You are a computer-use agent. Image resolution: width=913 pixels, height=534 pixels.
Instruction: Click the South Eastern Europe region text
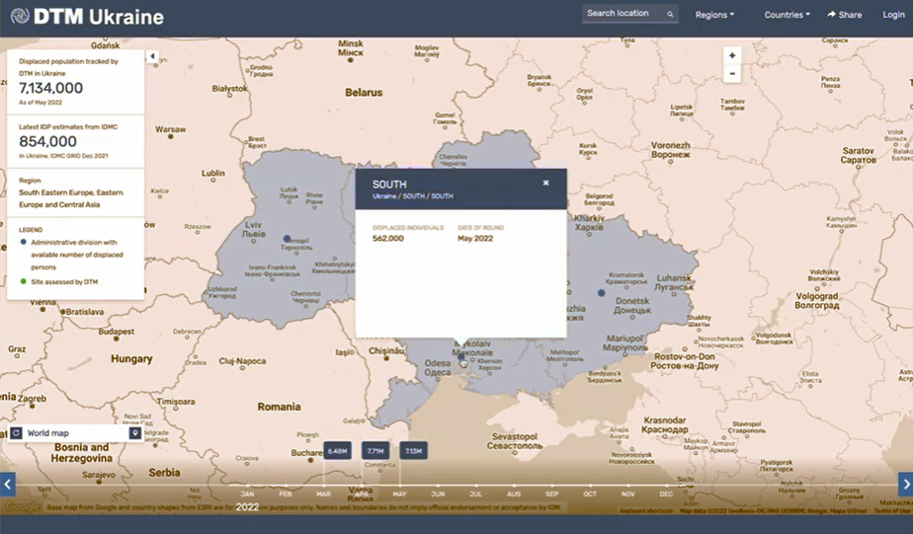(71, 198)
